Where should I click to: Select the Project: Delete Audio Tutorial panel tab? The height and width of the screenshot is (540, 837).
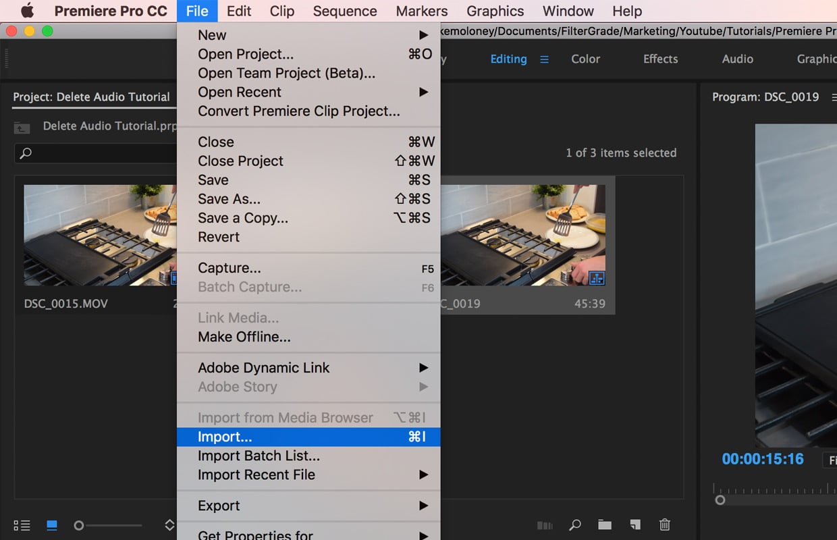point(92,97)
